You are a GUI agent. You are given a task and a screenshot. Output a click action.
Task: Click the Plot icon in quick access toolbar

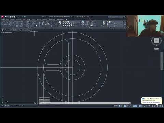(x=14, y=17)
